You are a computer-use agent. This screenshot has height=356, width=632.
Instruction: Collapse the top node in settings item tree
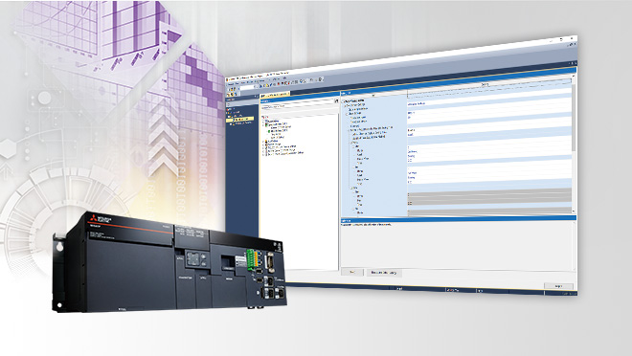tap(344, 101)
